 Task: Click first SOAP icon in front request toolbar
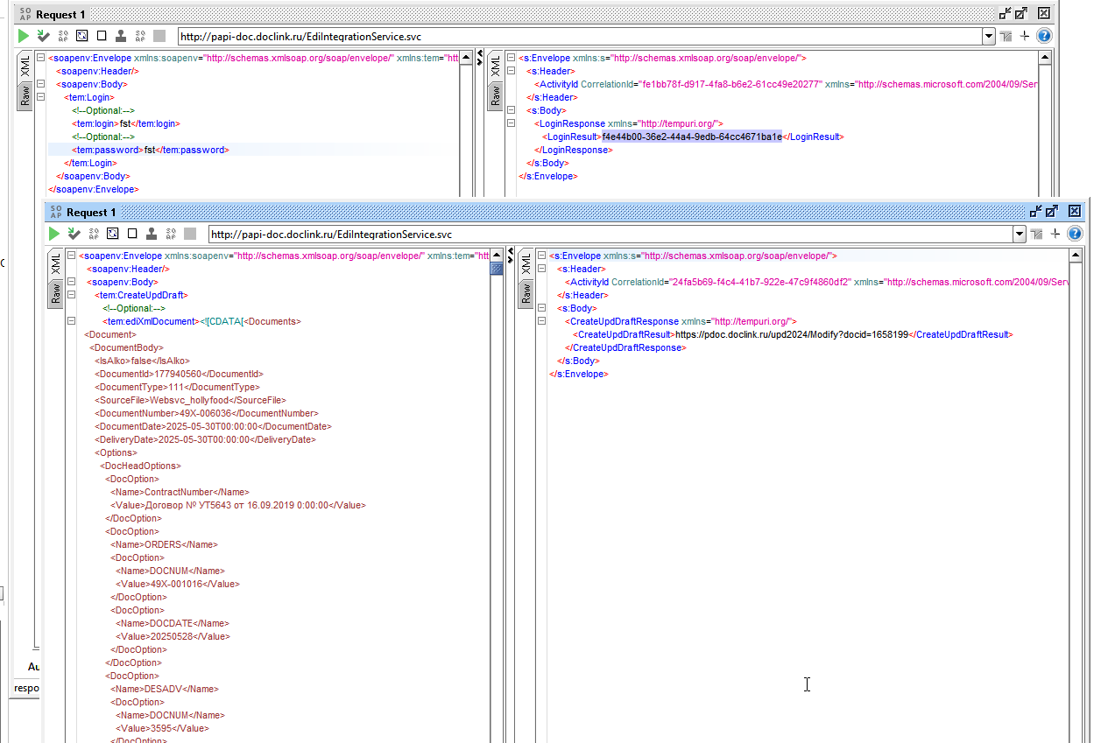point(94,234)
